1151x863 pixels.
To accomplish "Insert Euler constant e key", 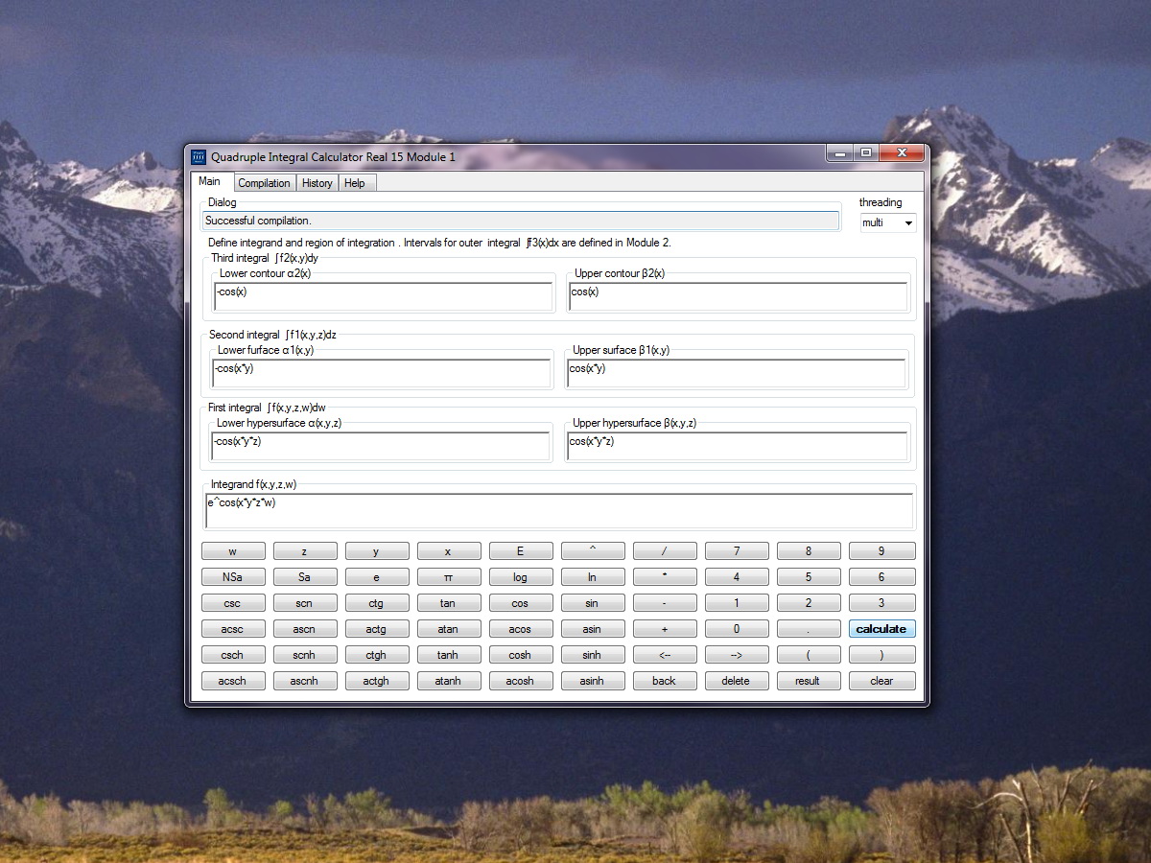I will click(377, 577).
